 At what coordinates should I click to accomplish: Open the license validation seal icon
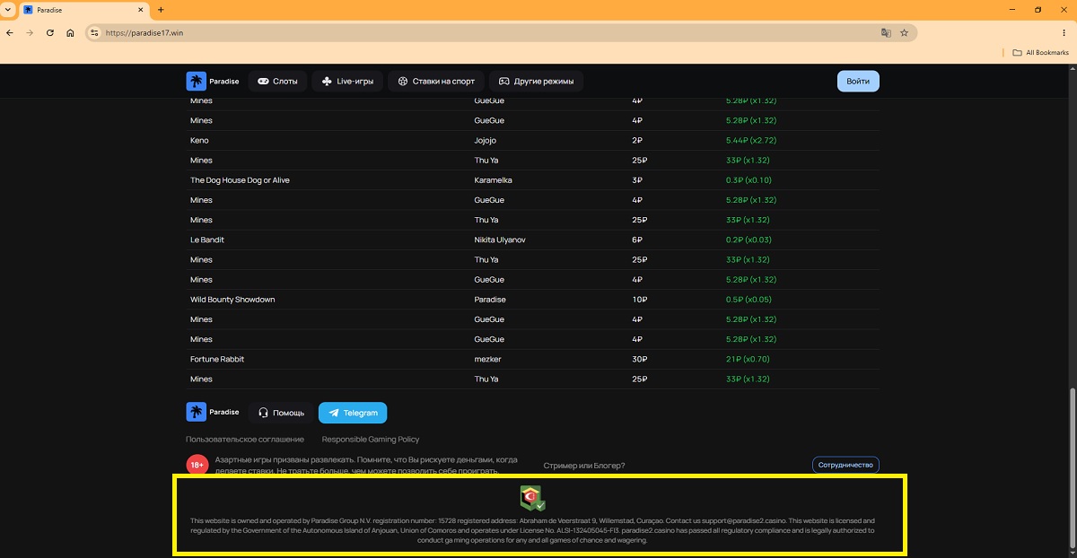point(533,498)
